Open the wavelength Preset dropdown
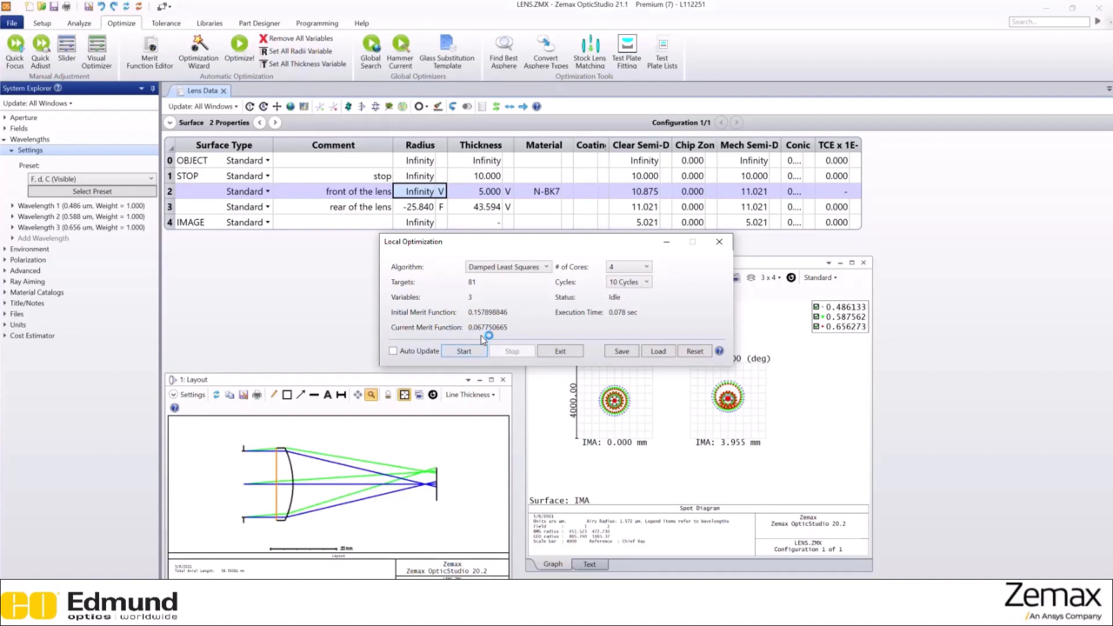 (91, 179)
